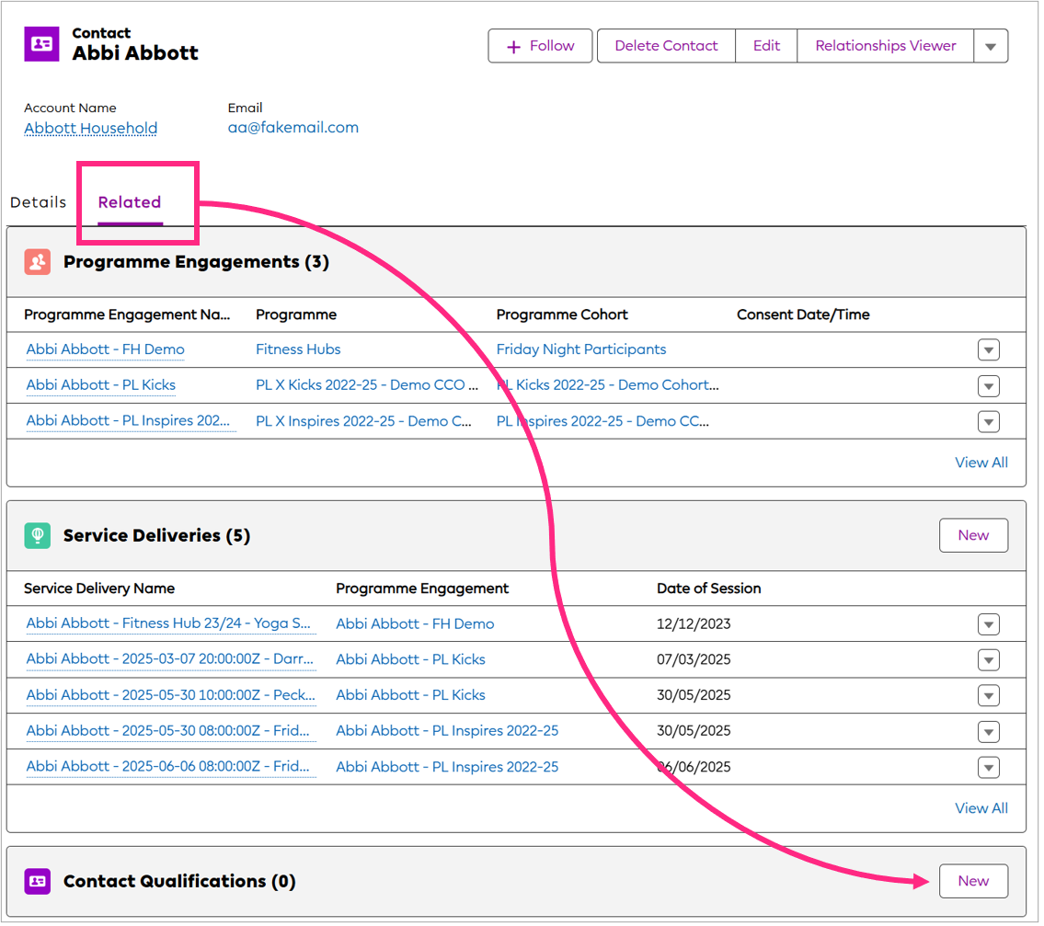Click New under Contact Qualifications
The width and height of the screenshot is (1044, 926).
pyautogui.click(x=973, y=881)
